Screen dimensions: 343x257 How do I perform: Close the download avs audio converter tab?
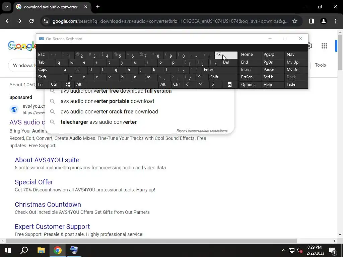coord(86,7)
